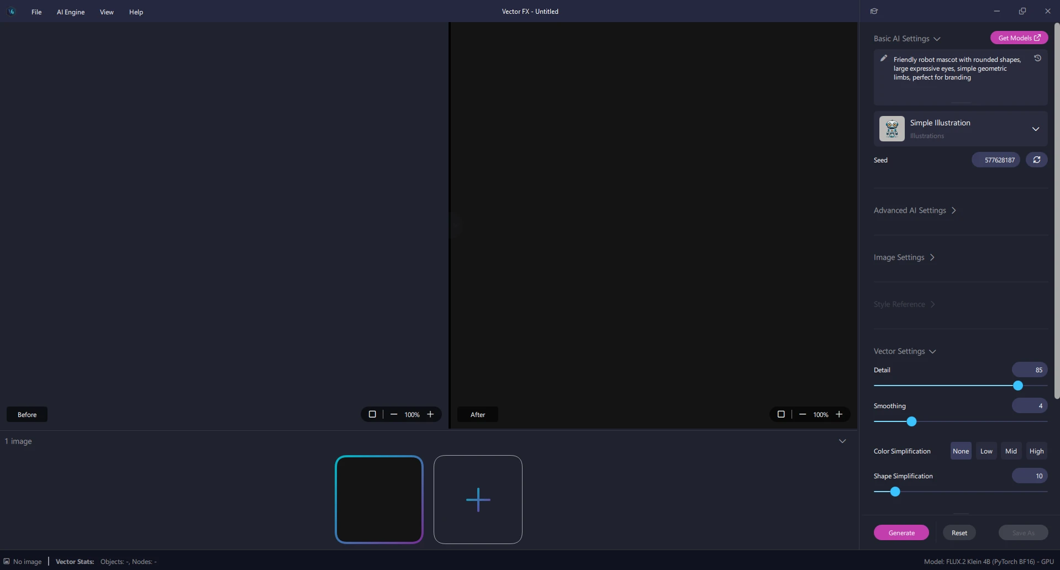Select the blank image thumbnail
This screenshot has height=570, width=1060.
point(379,499)
